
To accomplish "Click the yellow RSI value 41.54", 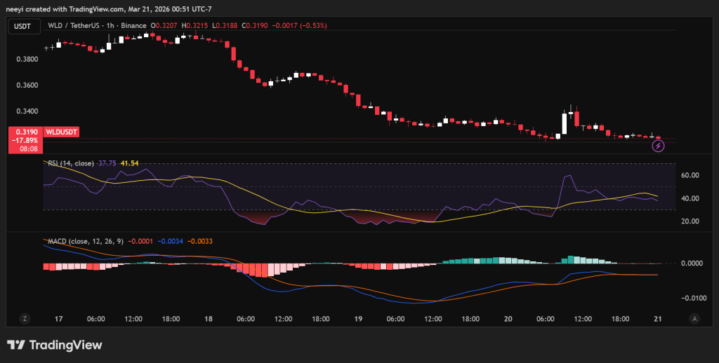I will (x=130, y=163).
